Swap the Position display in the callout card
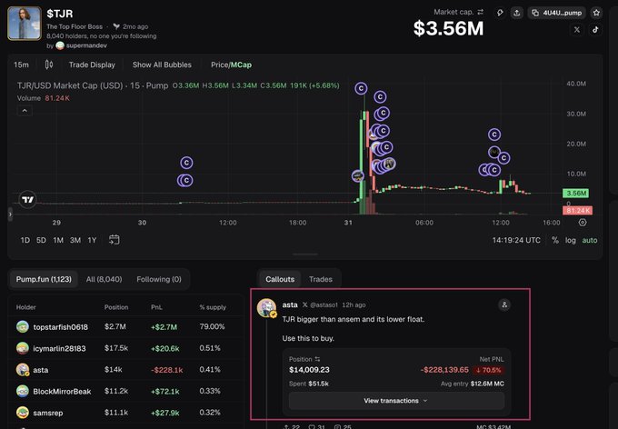Viewport: 618px width, 429px height. pyautogui.click(x=317, y=359)
